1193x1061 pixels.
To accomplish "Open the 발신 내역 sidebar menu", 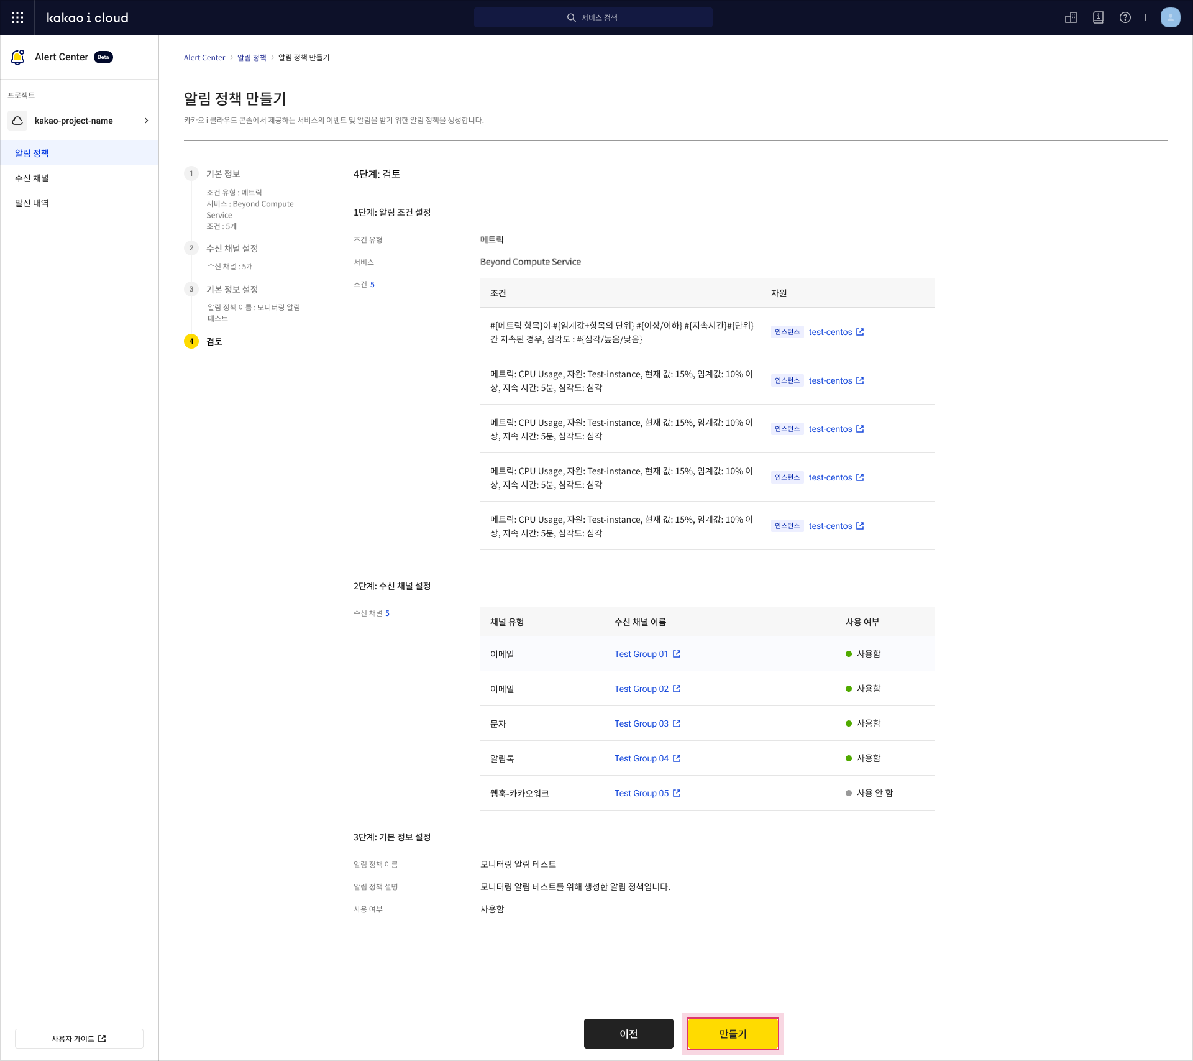I will 80,203.
